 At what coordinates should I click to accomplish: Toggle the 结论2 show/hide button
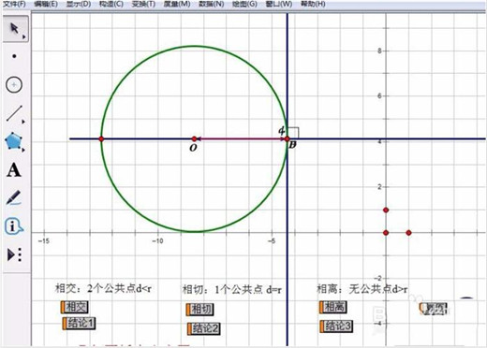[x=204, y=328]
